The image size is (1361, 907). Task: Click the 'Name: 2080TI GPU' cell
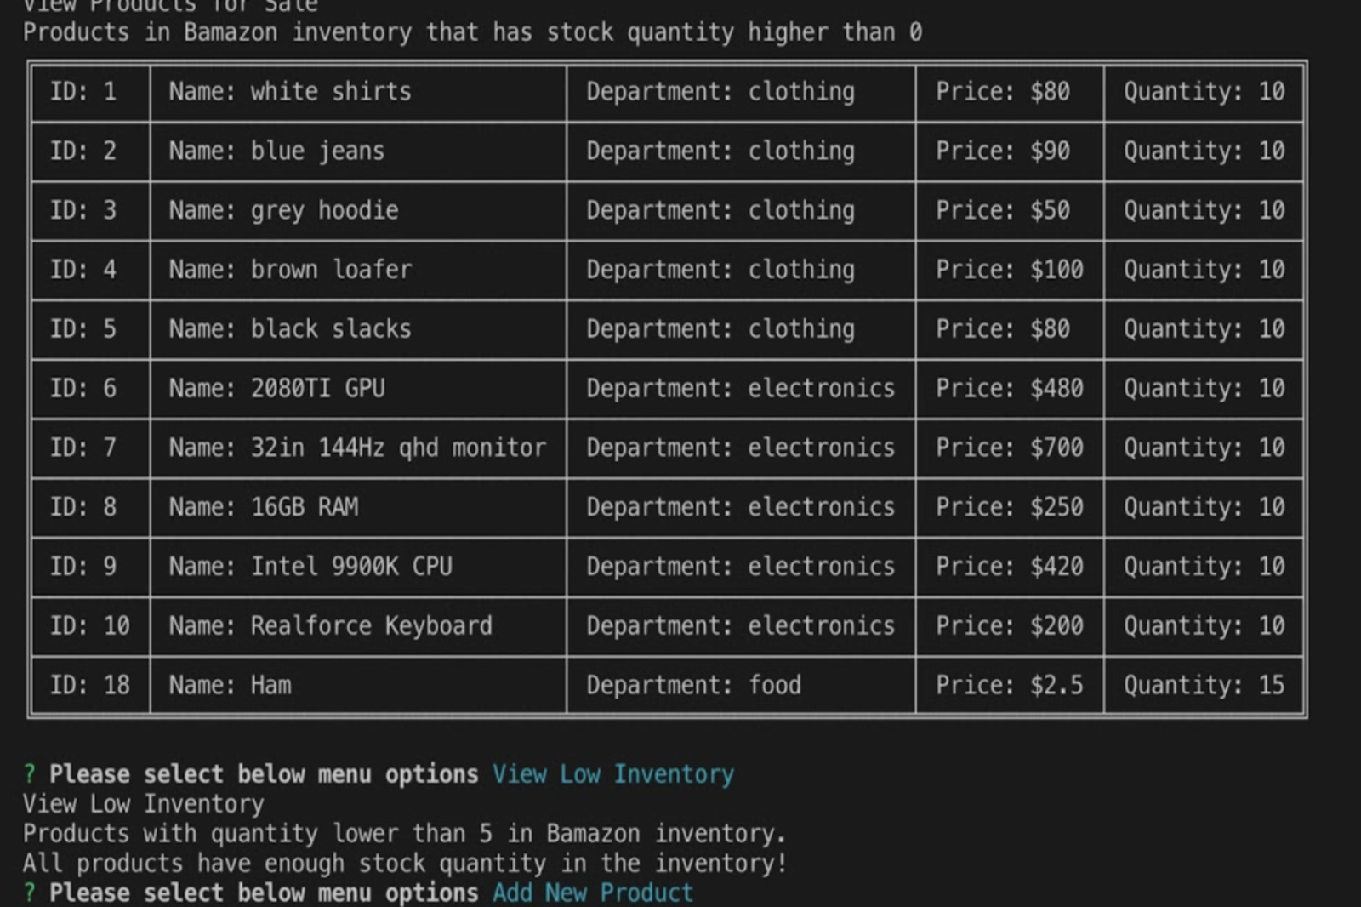click(358, 389)
